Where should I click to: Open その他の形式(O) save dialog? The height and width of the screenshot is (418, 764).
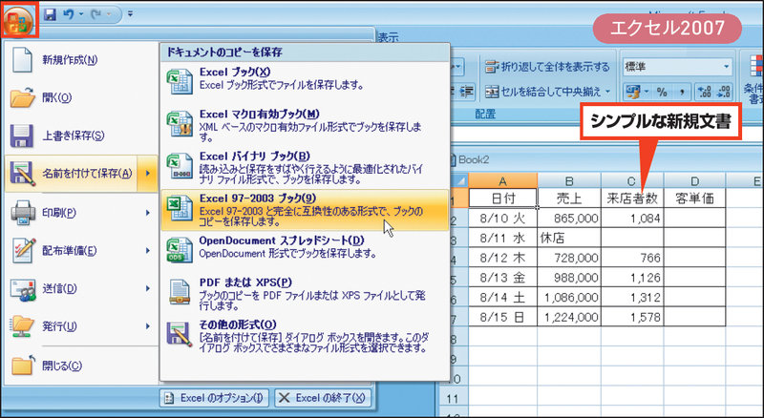coord(305,336)
